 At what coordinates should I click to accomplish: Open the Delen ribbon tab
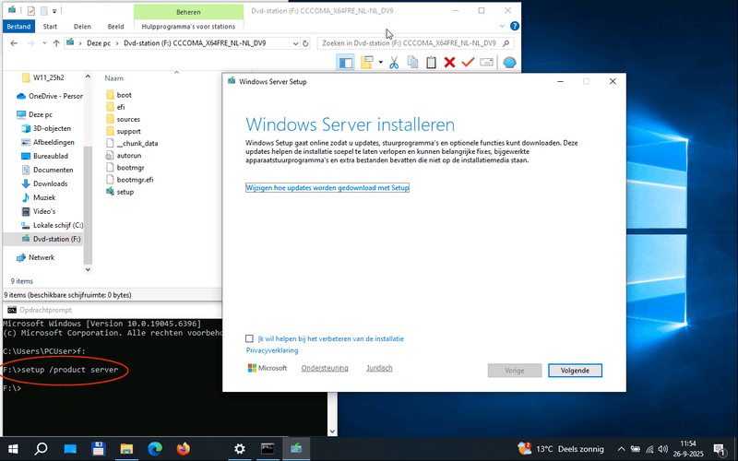pos(82,27)
